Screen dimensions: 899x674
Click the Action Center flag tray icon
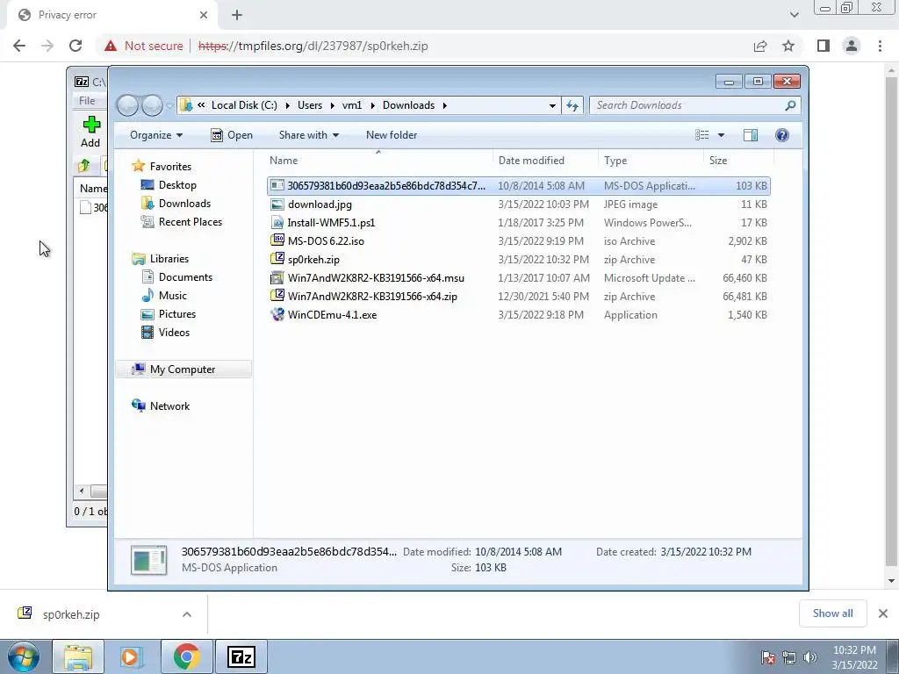(768, 657)
